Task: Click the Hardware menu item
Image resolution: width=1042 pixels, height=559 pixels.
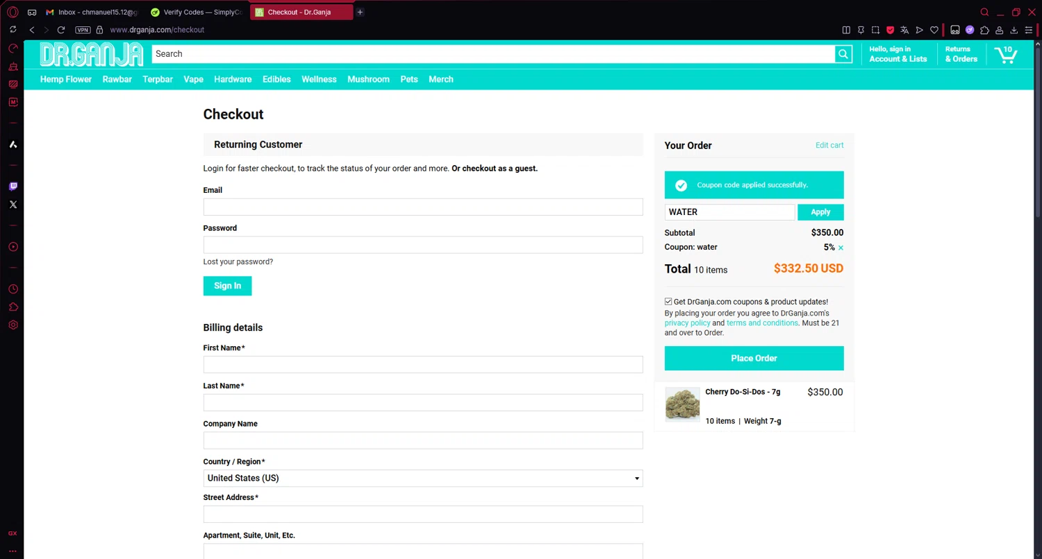Action: point(233,79)
